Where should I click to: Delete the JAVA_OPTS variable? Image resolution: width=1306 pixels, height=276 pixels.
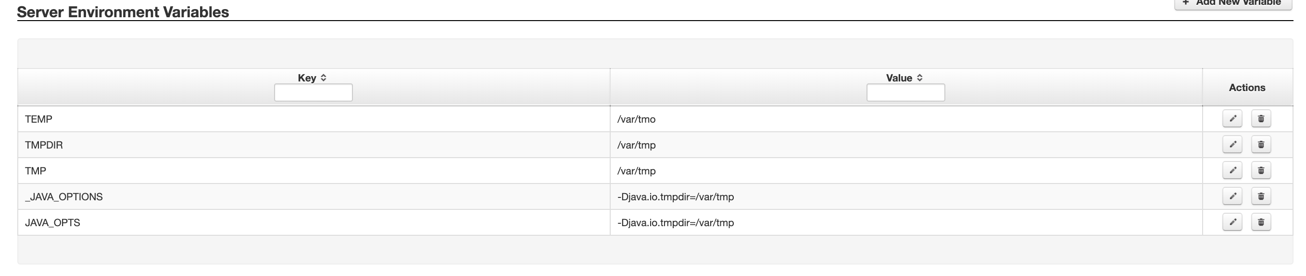[1261, 222]
